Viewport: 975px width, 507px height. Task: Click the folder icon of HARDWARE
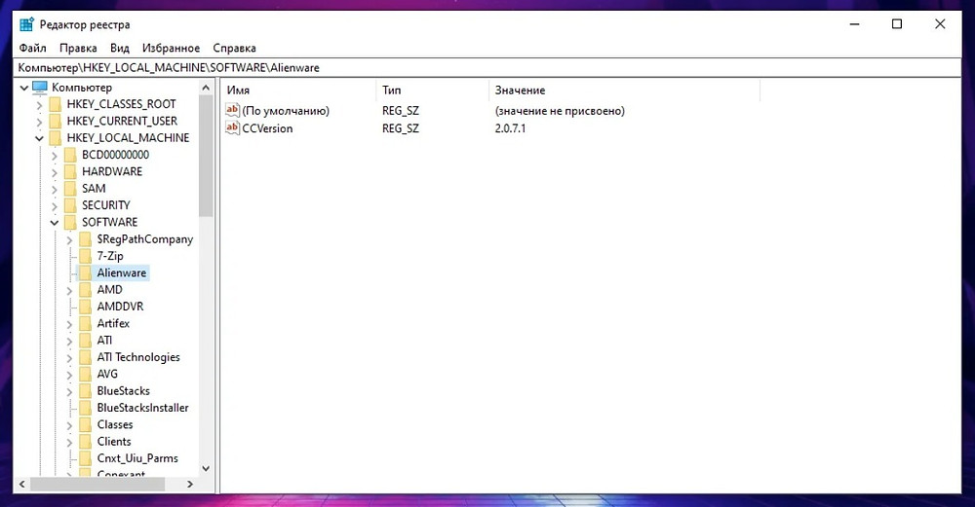(x=70, y=171)
